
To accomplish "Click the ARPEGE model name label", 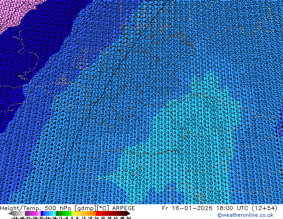I will pos(124,208).
